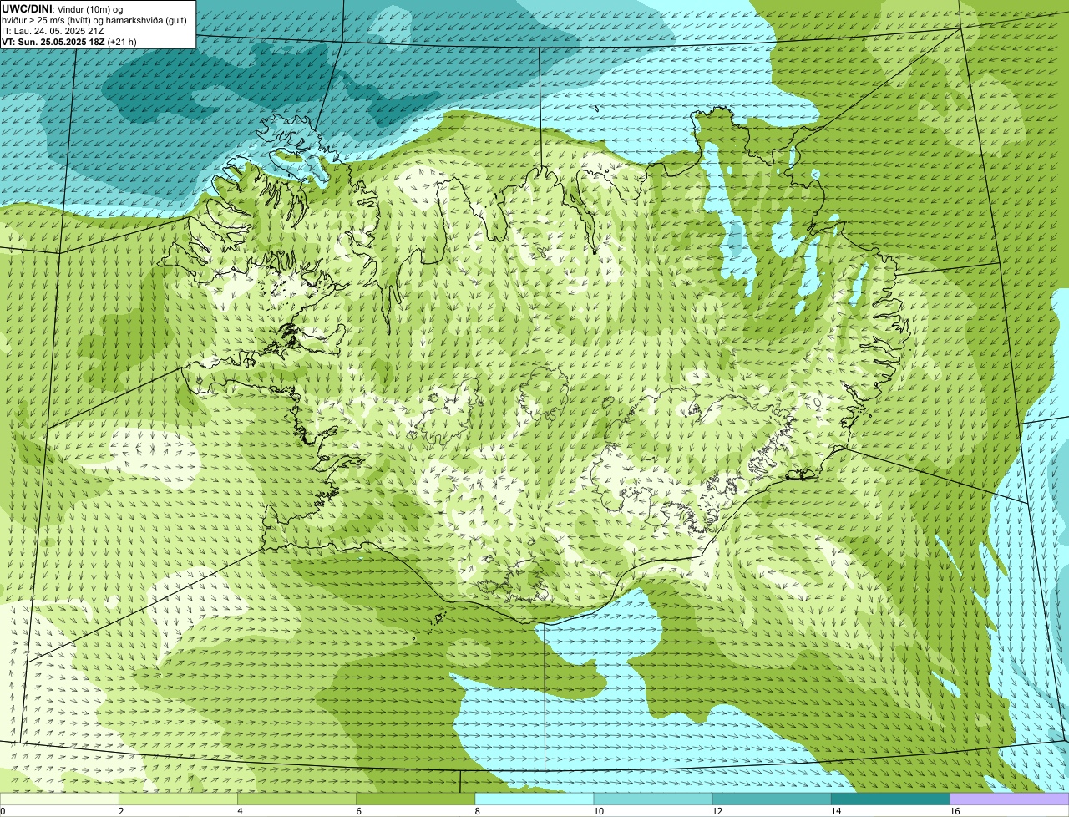This screenshot has width=1069, height=817.
Task: Click the title line 'UWC/DINI: Vindur (10m) og'
Action: [63, 8]
